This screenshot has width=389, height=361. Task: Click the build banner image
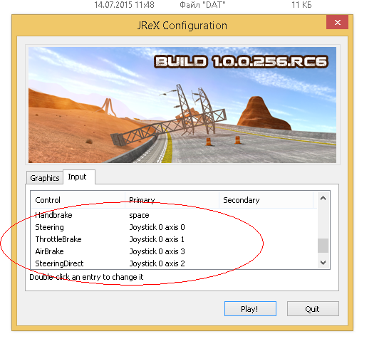182,105
